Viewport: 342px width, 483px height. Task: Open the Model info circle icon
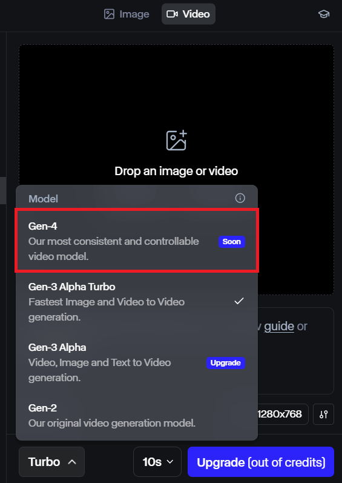coord(240,198)
